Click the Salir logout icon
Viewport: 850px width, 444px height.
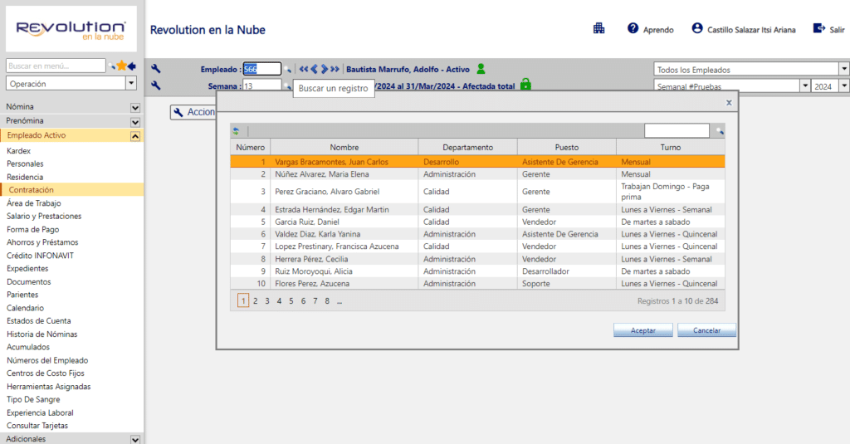coord(818,28)
